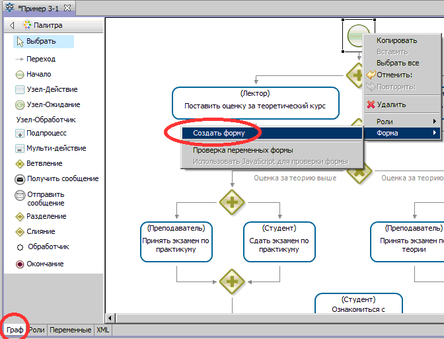Select the Получить сообщение tool

click(62, 178)
